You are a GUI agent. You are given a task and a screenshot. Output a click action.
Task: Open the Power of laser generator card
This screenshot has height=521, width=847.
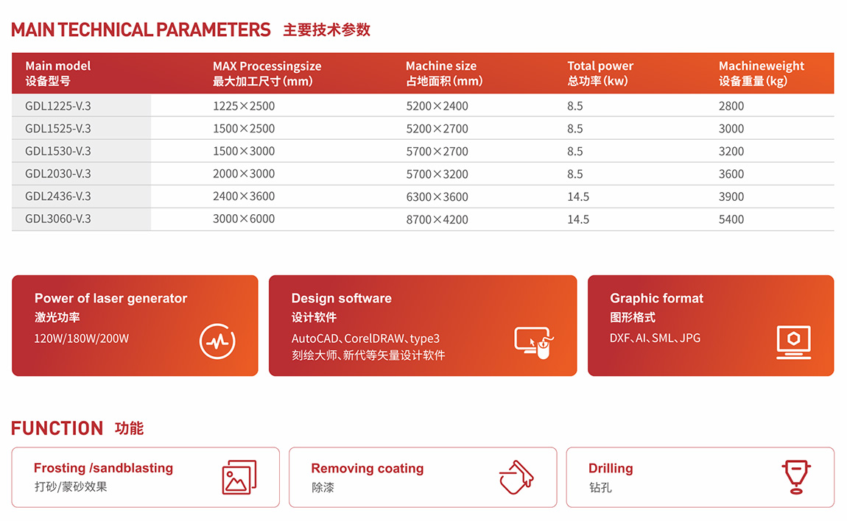[110, 299]
